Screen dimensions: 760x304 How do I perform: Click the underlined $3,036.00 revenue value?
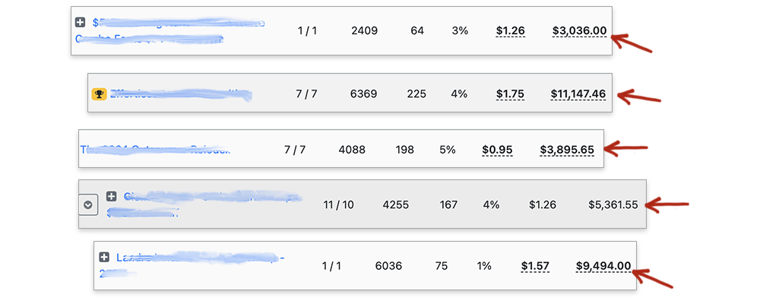click(579, 31)
